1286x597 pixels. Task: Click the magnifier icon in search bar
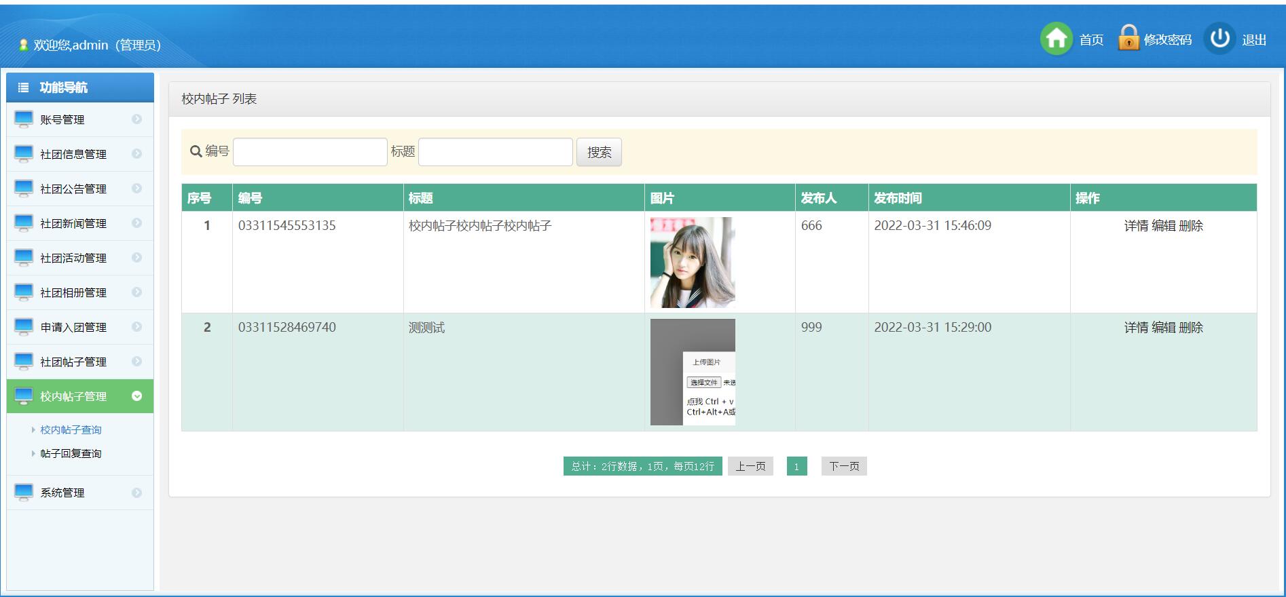tap(196, 151)
